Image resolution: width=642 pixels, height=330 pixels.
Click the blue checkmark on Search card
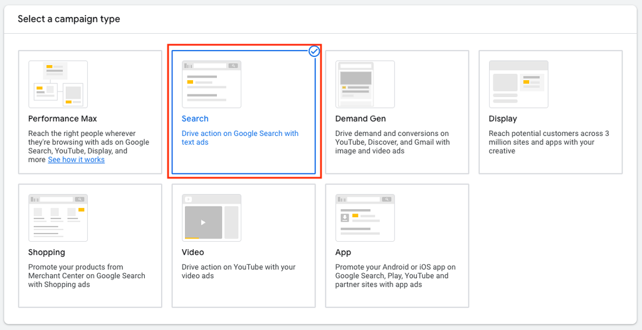tap(314, 51)
